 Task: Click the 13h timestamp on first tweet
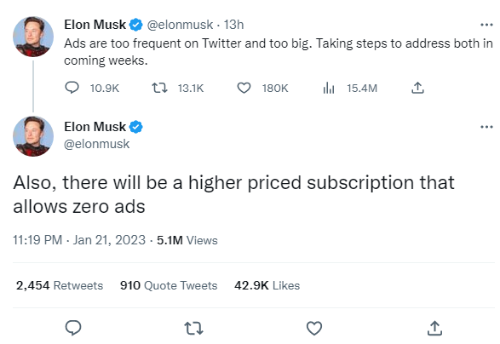[x=233, y=25]
